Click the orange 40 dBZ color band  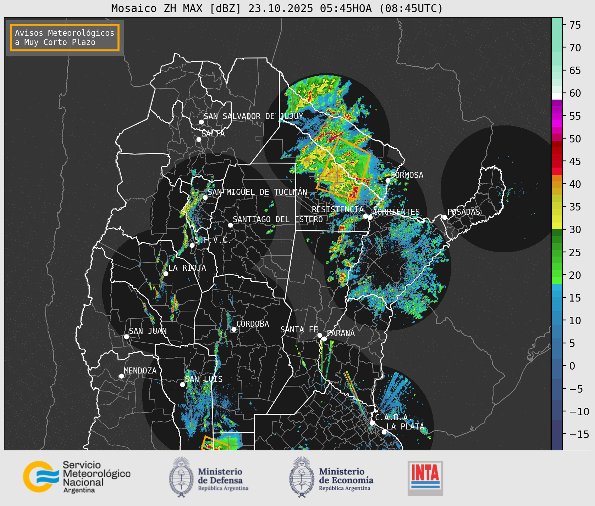[557, 185]
